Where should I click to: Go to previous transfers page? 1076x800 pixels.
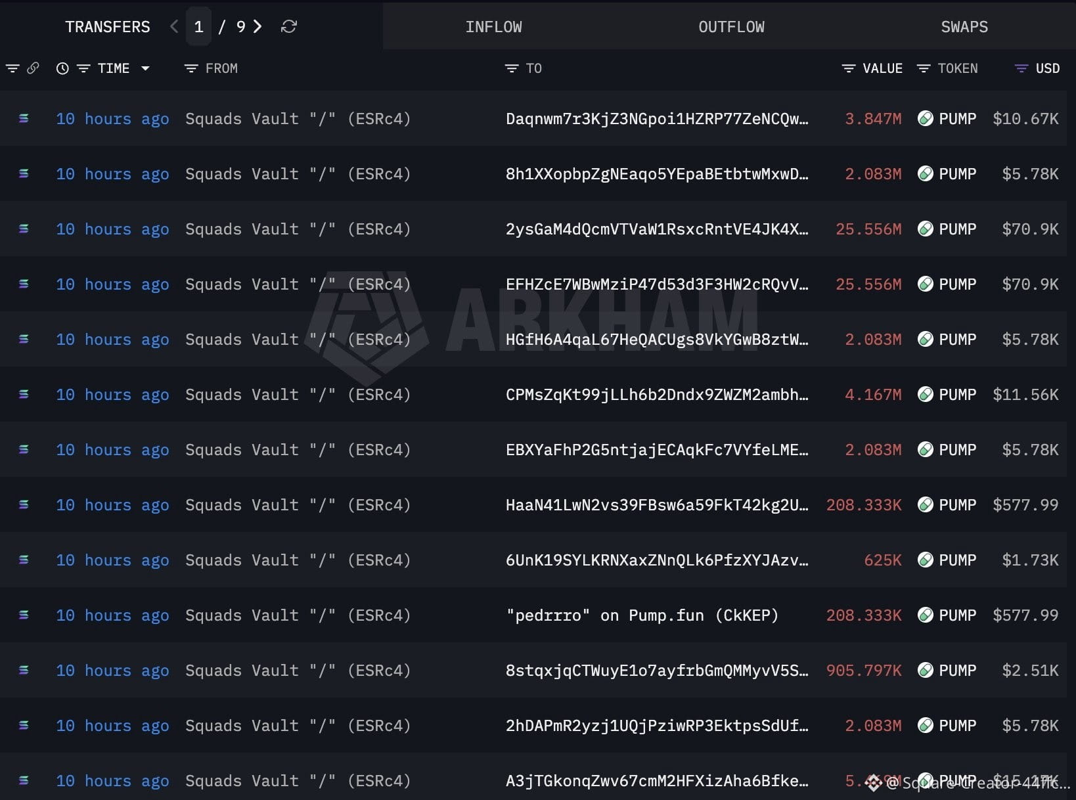[174, 26]
